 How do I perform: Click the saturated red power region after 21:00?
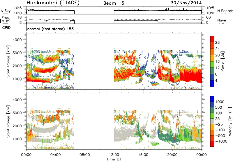tap(190, 76)
